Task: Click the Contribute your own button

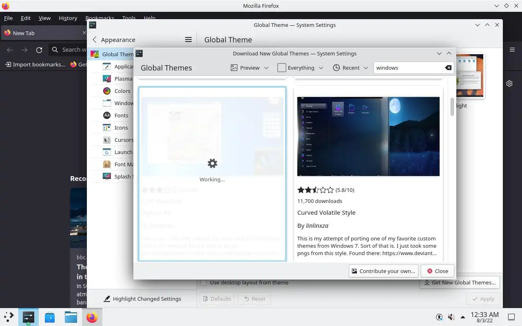Action: [x=383, y=271]
